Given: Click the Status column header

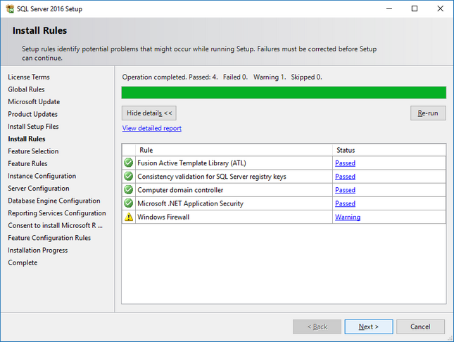Looking at the screenshot, I should click(389, 150).
